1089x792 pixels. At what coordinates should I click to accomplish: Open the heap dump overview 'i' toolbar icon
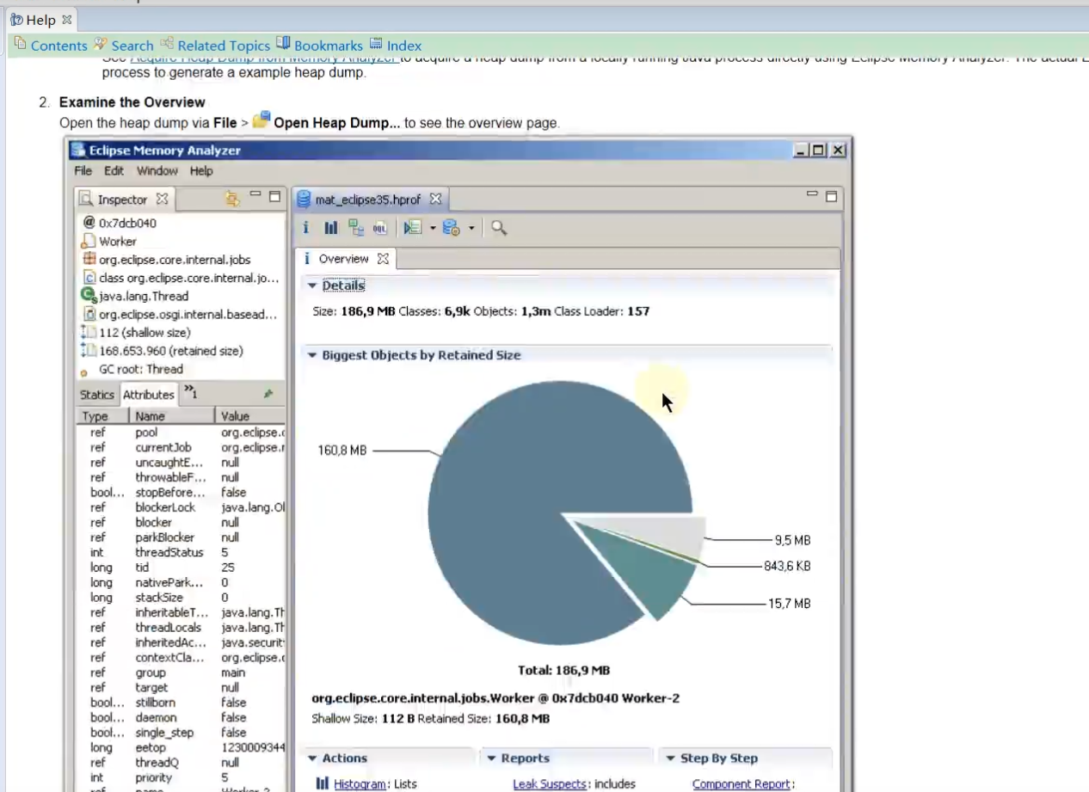306,228
